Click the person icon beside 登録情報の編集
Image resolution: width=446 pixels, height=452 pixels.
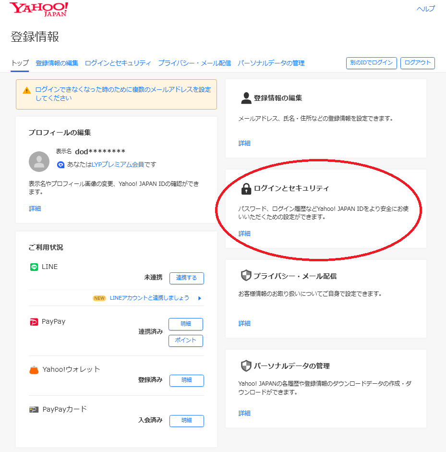[x=246, y=98]
